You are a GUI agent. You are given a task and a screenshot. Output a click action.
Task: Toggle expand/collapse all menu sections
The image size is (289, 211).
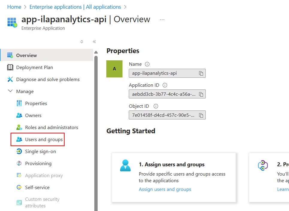(82, 42)
